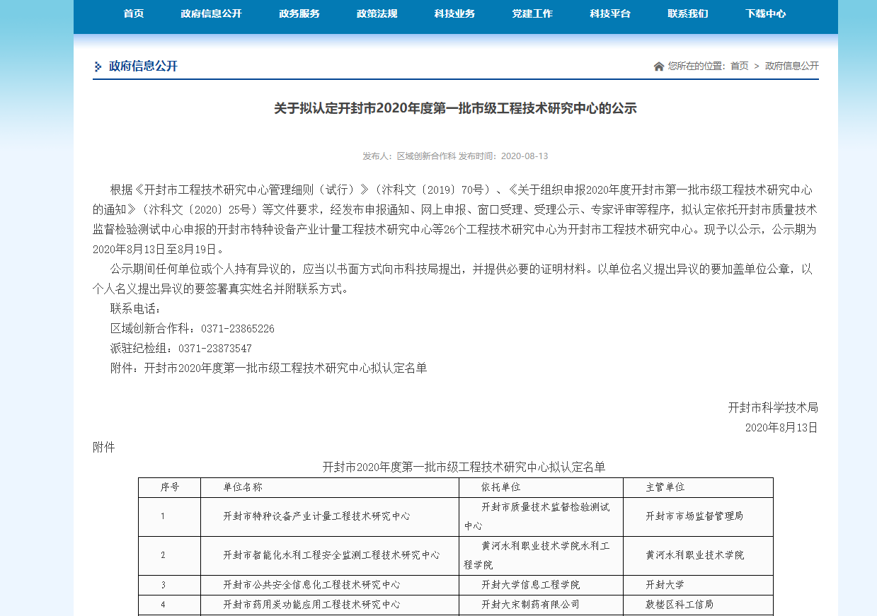This screenshot has width=877, height=616.
Task: Click the 政府信息公开 breadcrumb link
Action: pos(791,66)
